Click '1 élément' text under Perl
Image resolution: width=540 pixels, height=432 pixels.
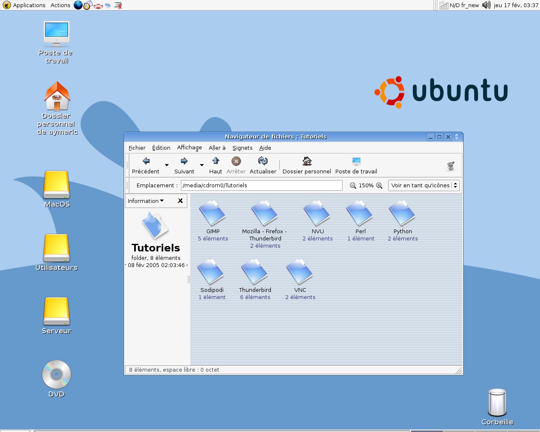coord(361,239)
